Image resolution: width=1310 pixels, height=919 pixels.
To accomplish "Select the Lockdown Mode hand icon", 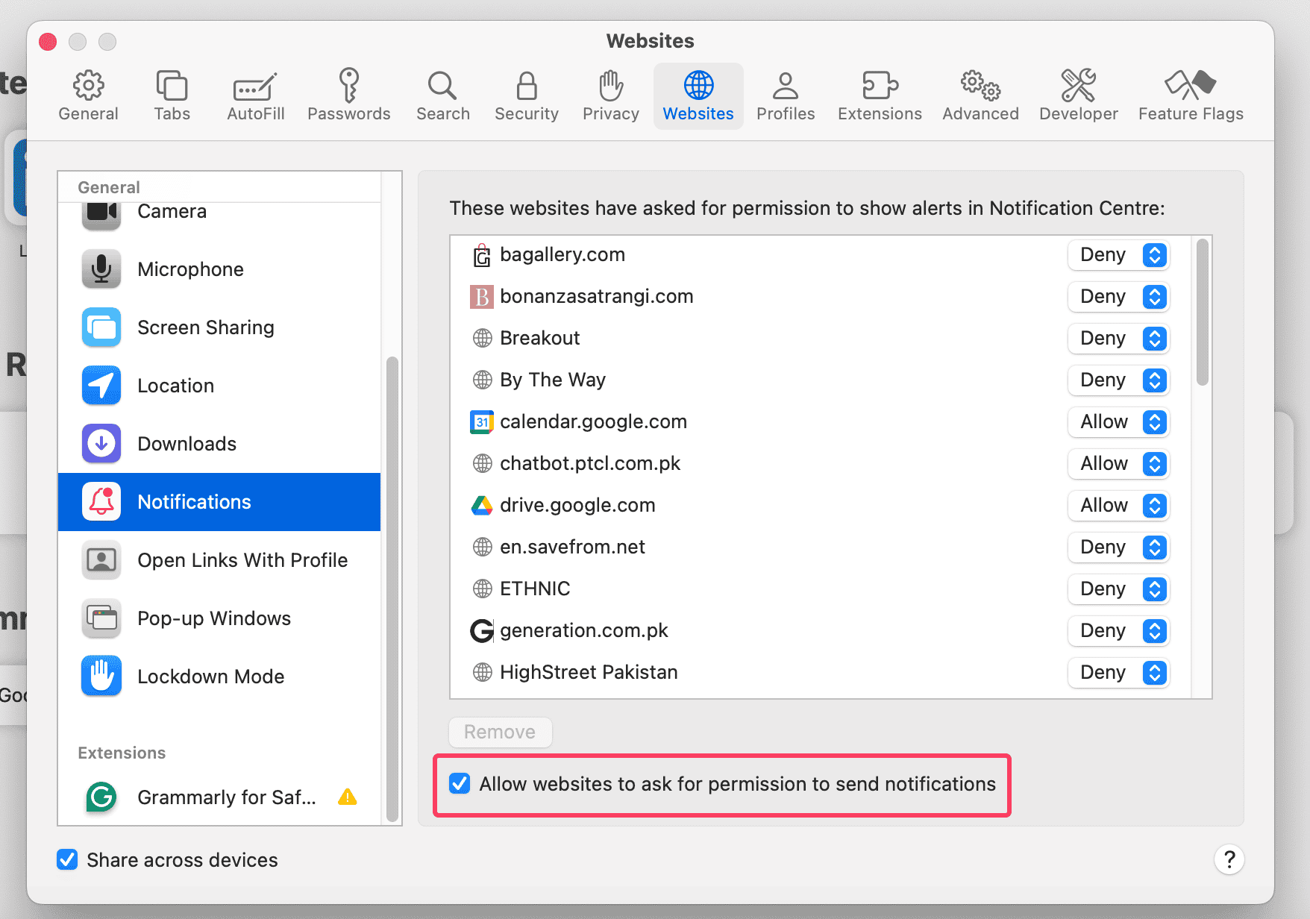I will [101, 677].
